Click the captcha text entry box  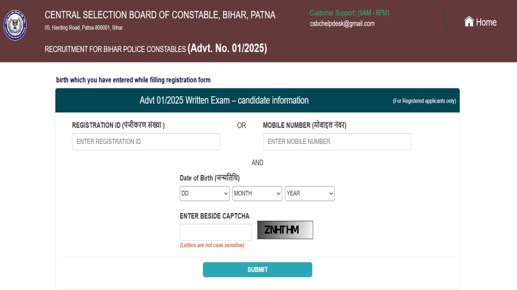[x=215, y=232]
